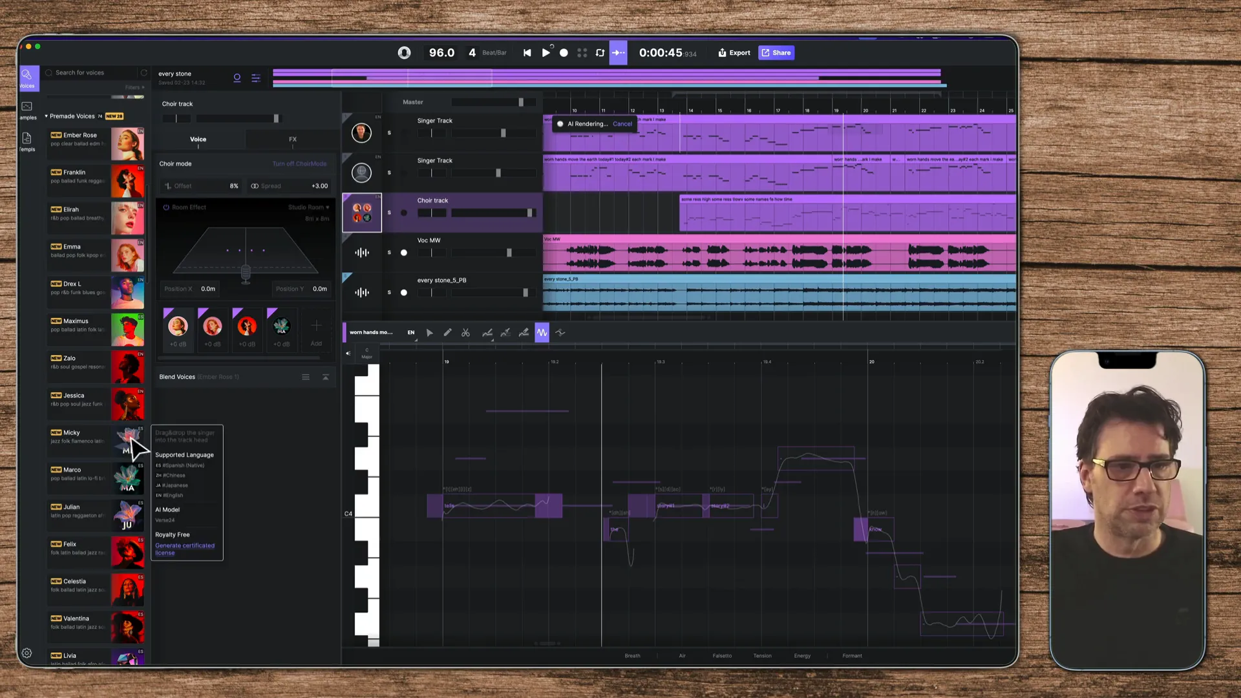The image size is (1241, 698).
Task: Select the pencil draw tool
Action: (x=447, y=333)
